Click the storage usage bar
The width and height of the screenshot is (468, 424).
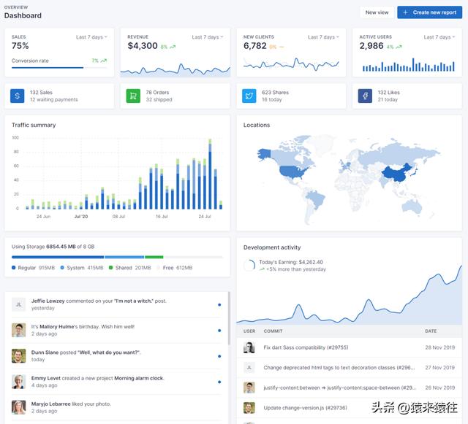click(117, 257)
